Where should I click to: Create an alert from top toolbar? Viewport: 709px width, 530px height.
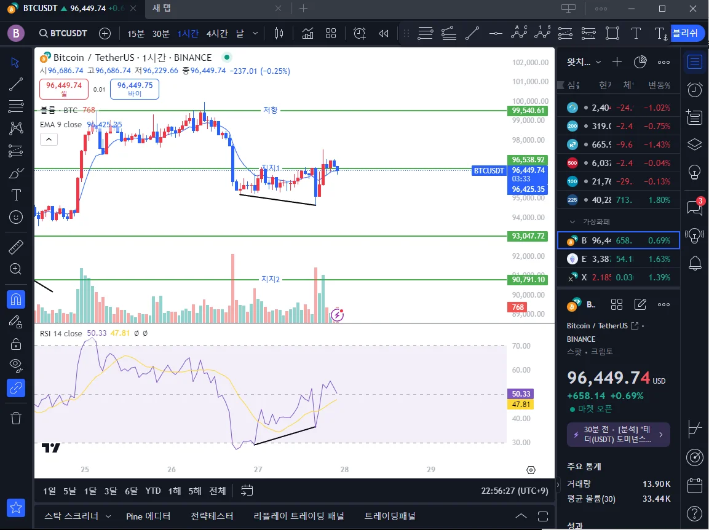click(360, 33)
